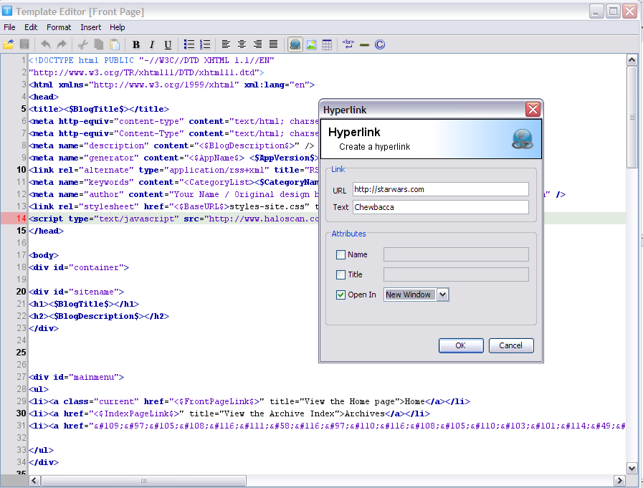Open the Format menu
643x488 pixels.
pyautogui.click(x=59, y=27)
